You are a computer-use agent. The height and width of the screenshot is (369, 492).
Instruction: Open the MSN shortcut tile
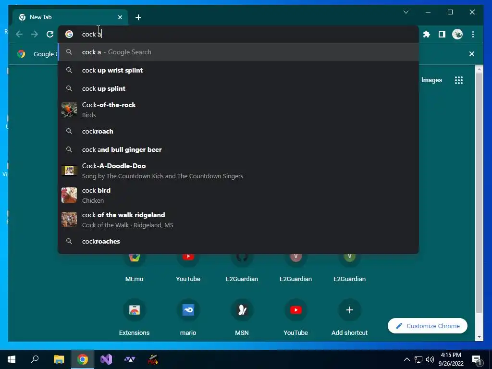click(242, 318)
